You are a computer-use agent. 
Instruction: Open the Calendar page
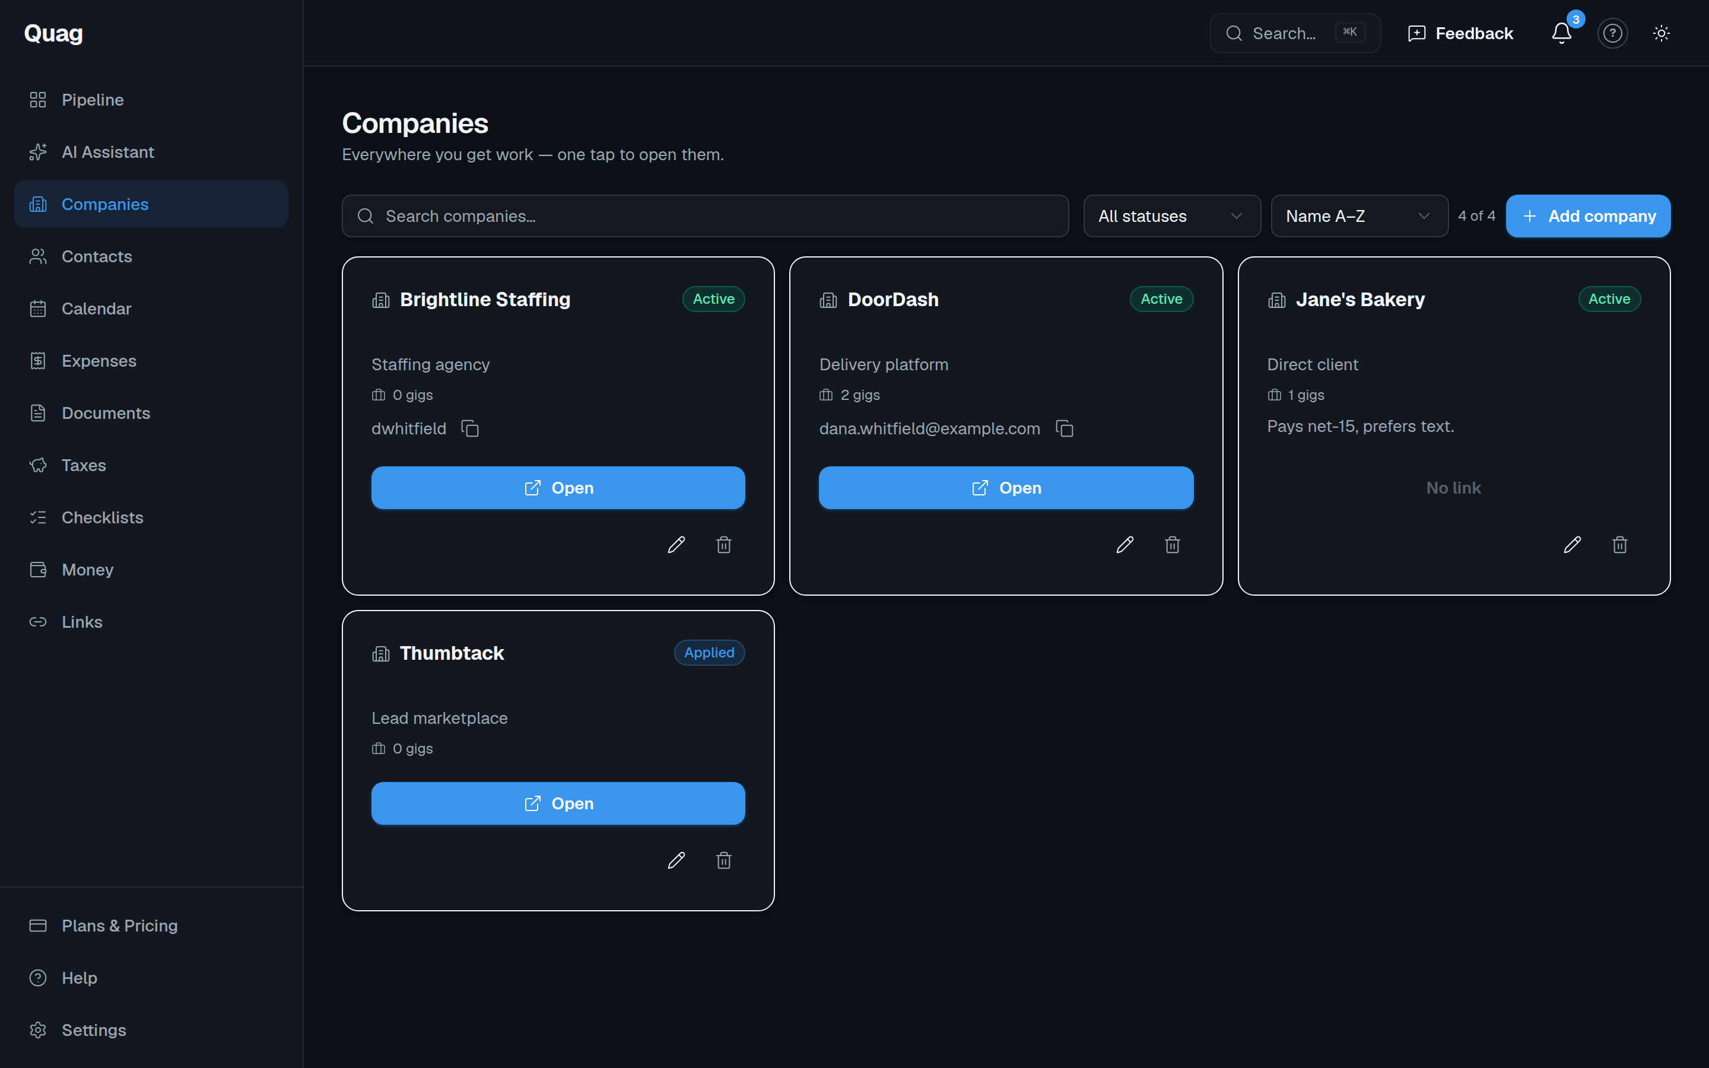click(151, 309)
